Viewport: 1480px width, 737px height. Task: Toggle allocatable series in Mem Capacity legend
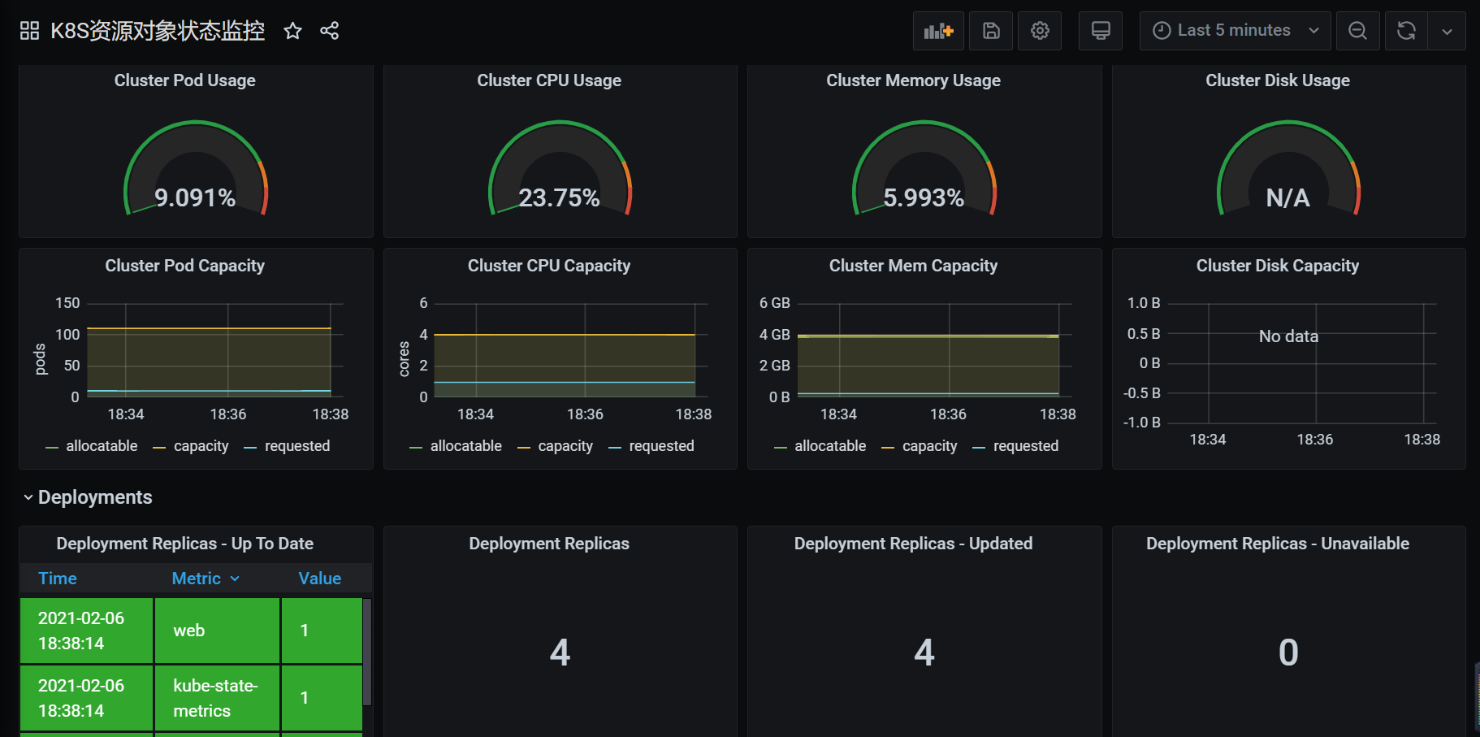pyautogui.click(x=830, y=446)
